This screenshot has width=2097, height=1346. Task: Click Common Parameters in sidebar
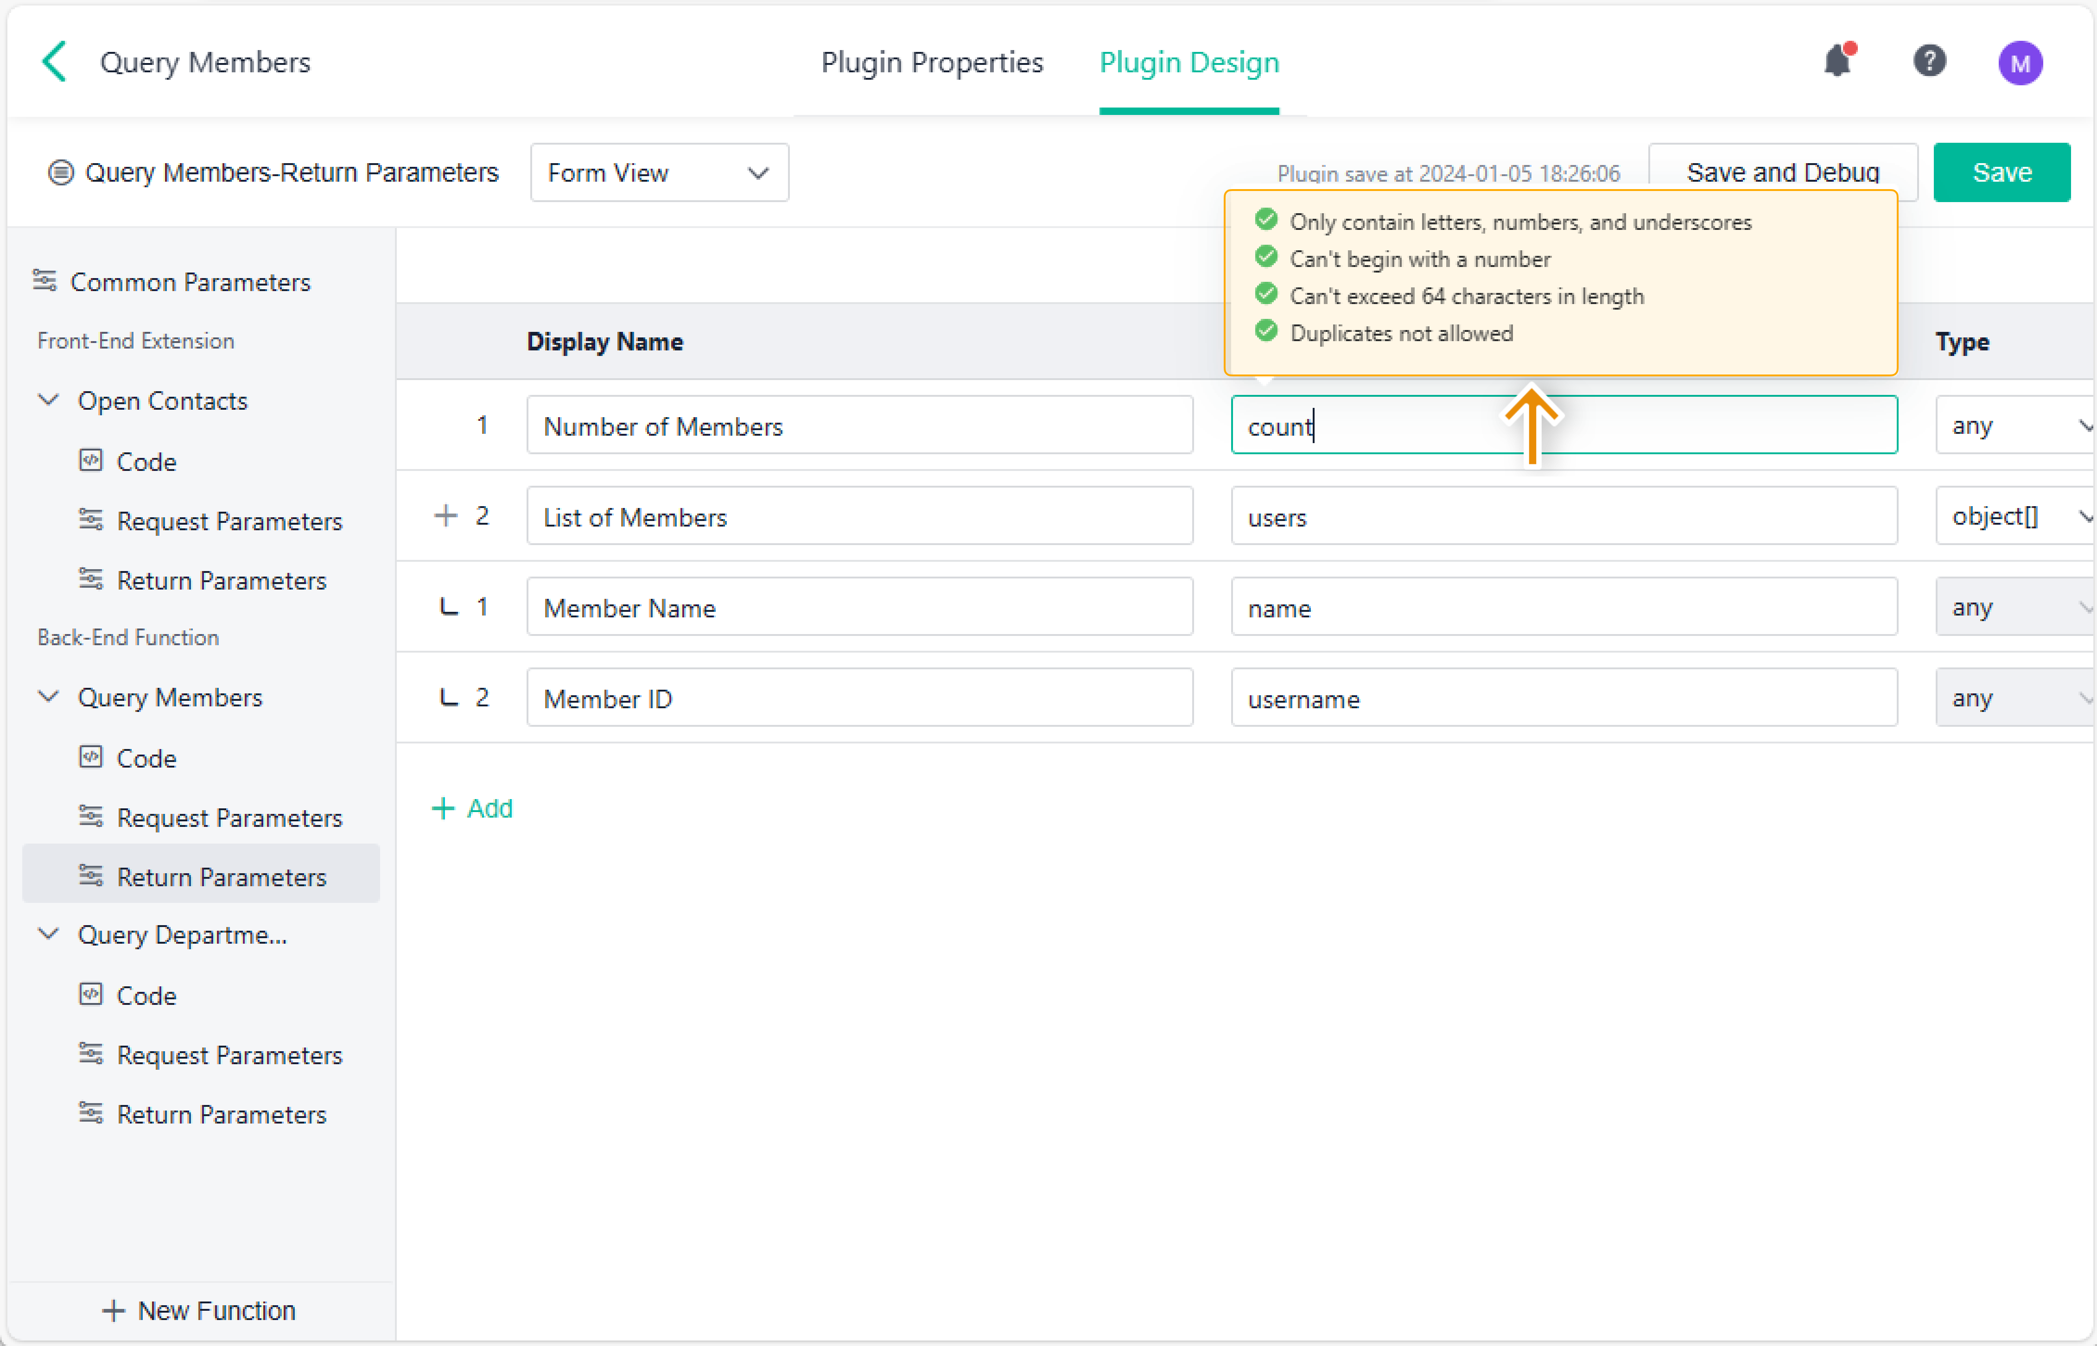[x=190, y=281]
